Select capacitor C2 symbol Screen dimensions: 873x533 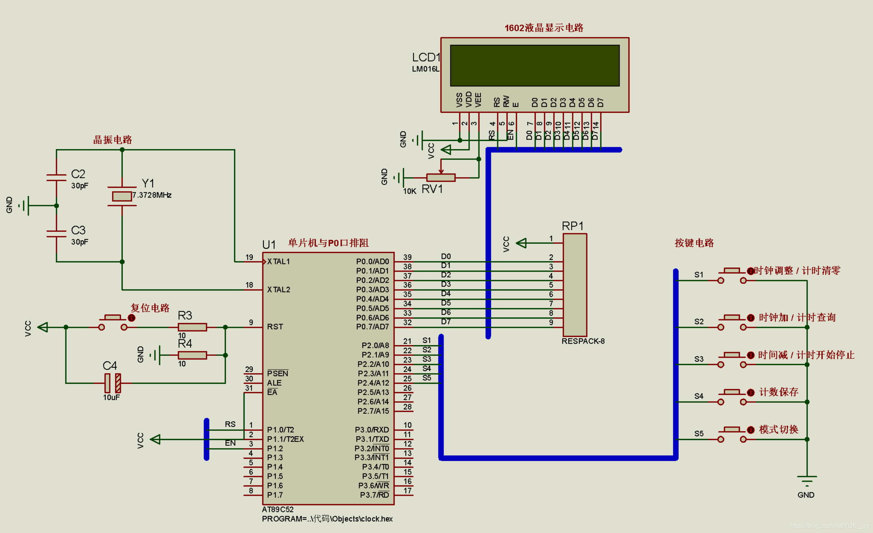[x=56, y=177]
